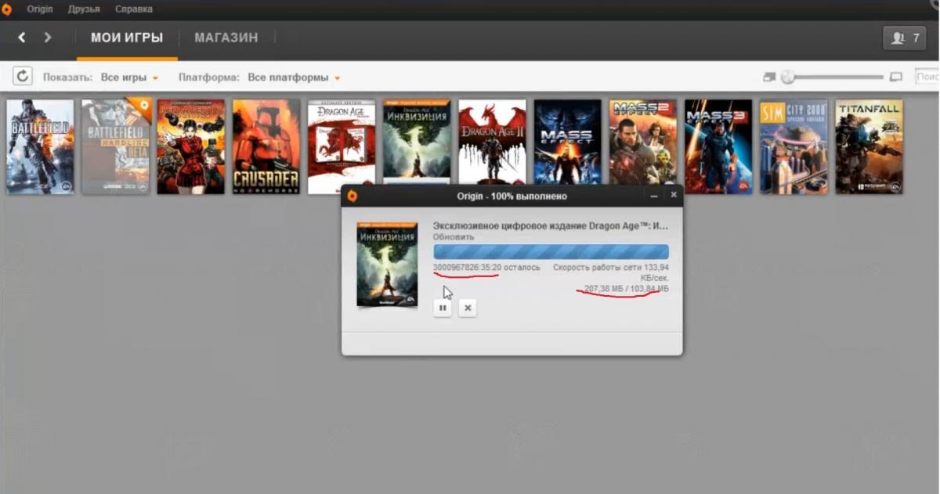Switch to the МАГАЗИН tab
This screenshot has width=940, height=494.
pyautogui.click(x=226, y=38)
